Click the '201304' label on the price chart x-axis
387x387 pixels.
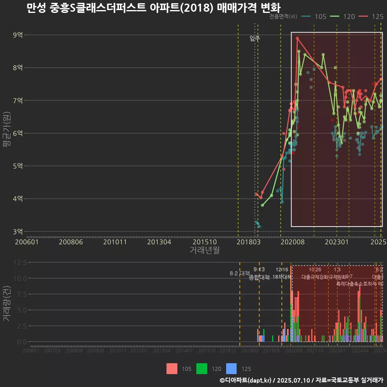(159, 242)
